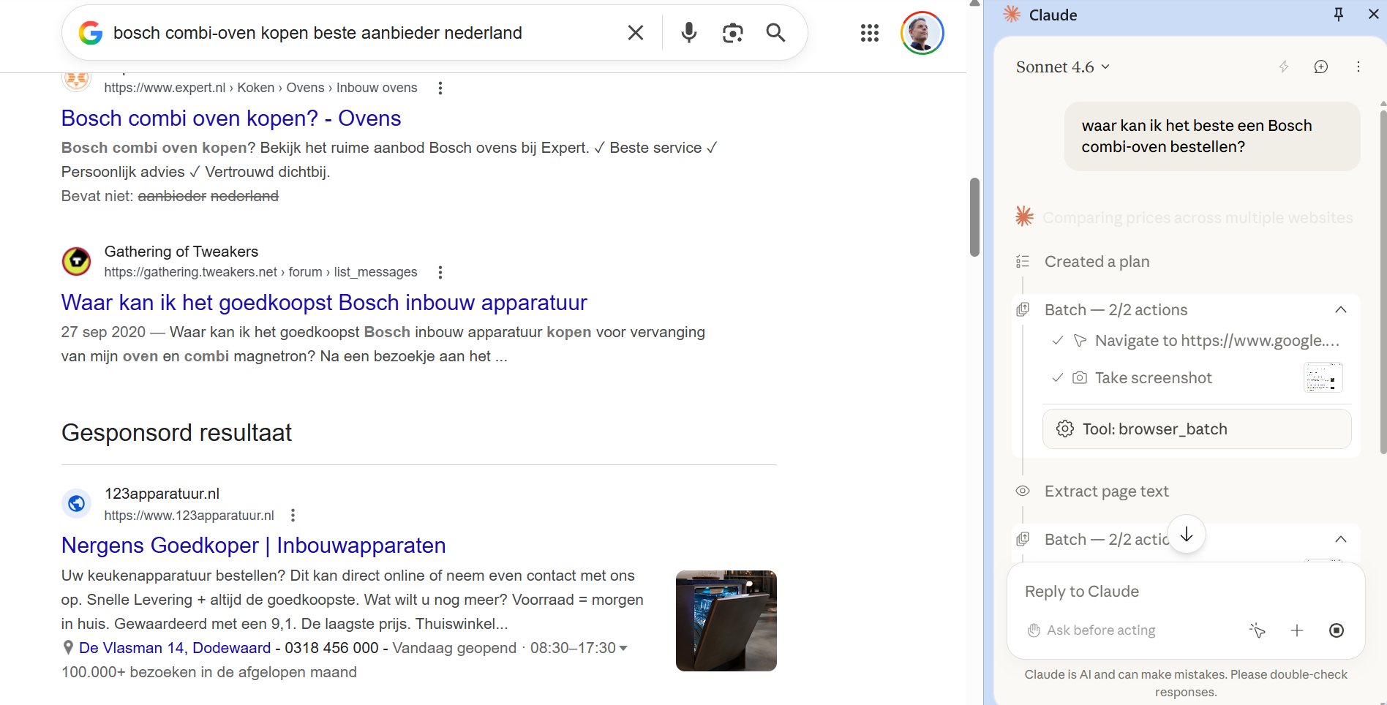Open more options for the Tweakers result
Image resolution: width=1387 pixels, height=705 pixels.
click(x=440, y=272)
